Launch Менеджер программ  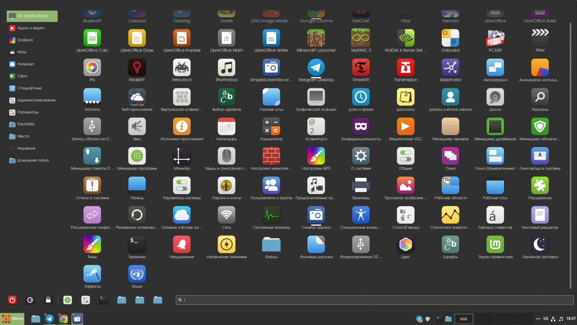[x=137, y=156]
